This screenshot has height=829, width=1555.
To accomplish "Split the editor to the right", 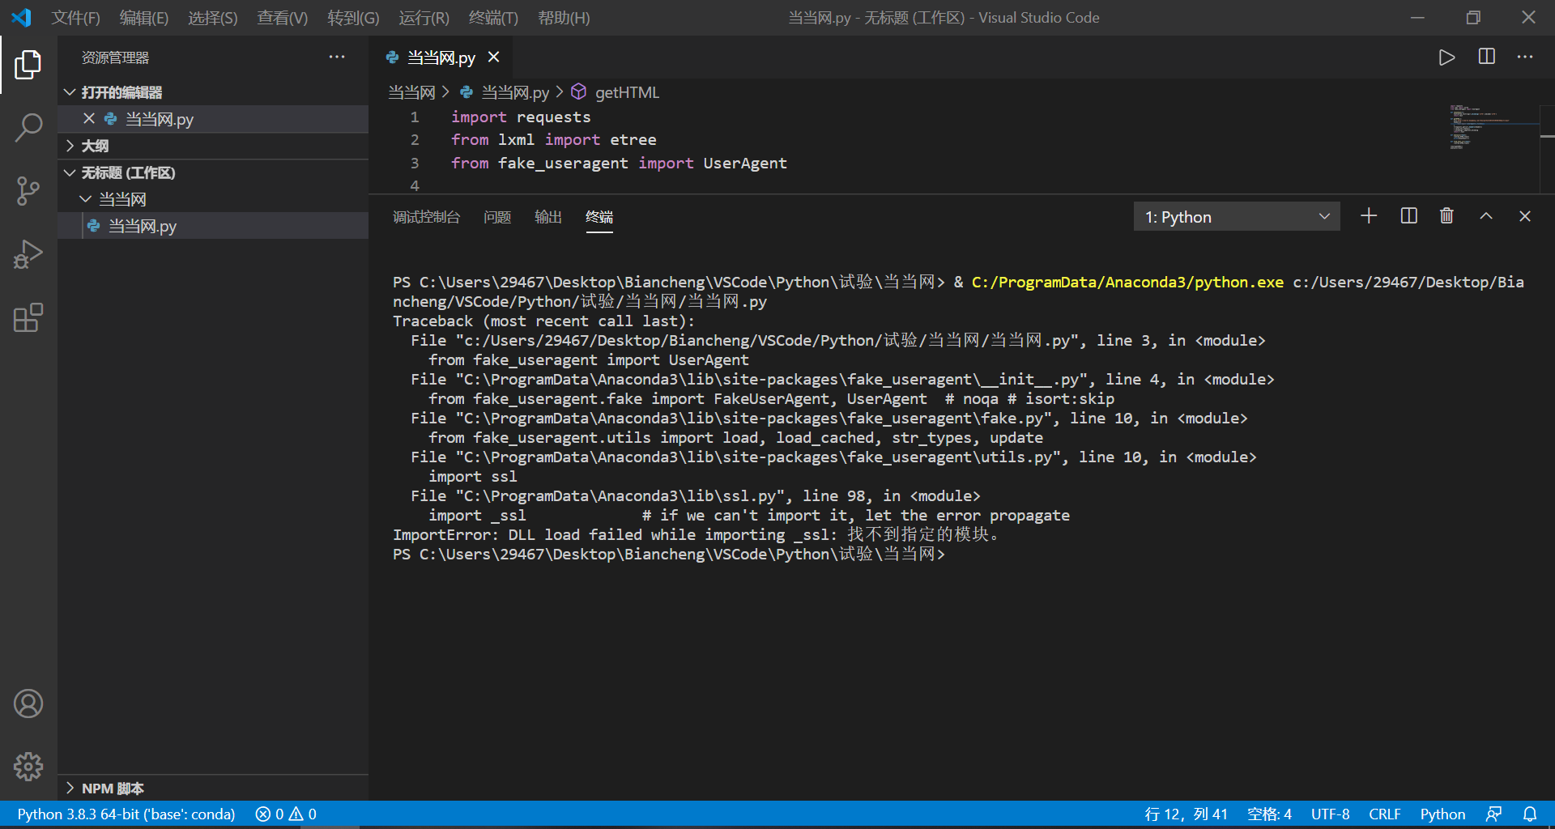I will coord(1487,57).
